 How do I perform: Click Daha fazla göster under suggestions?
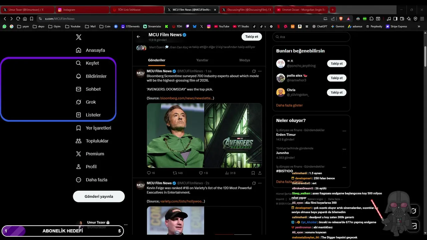point(289,105)
